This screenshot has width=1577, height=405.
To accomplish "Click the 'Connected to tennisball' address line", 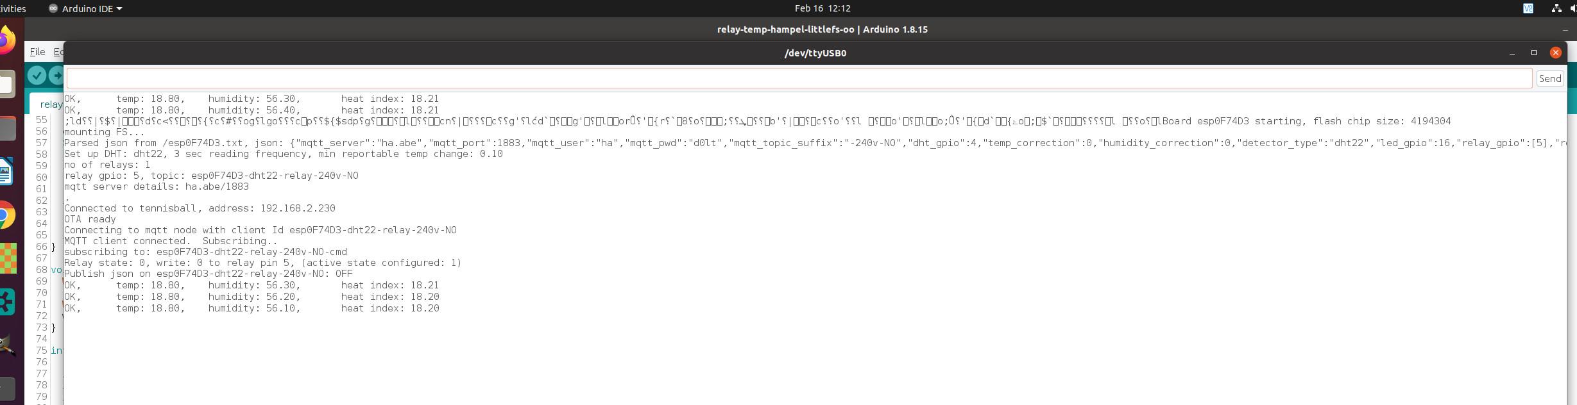I will [x=200, y=208].
